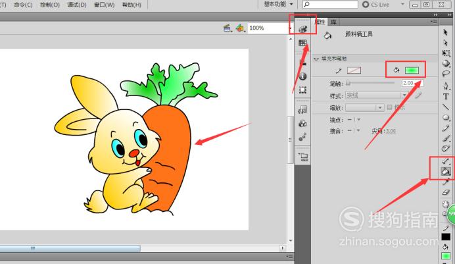455x264 pixels.
Task: Click the edit stroke style pencil icon
Action: coord(418,95)
